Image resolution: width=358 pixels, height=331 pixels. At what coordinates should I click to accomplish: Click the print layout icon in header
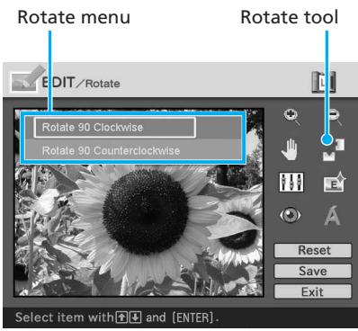click(324, 82)
